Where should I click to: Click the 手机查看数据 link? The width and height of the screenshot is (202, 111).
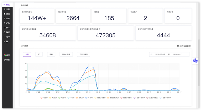click(x=184, y=46)
